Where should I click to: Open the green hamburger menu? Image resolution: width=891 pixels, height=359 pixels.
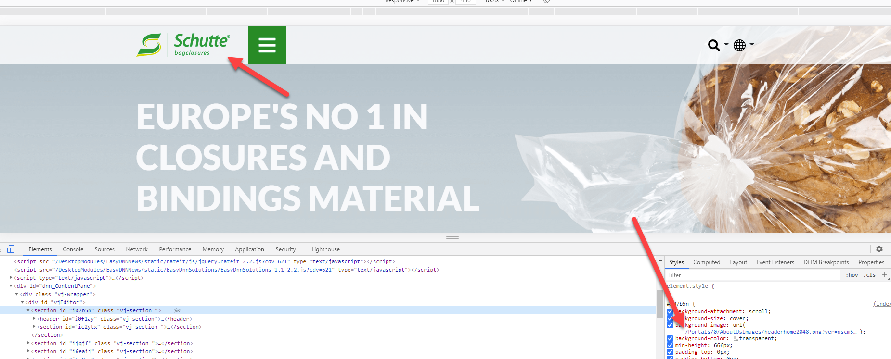(x=267, y=45)
